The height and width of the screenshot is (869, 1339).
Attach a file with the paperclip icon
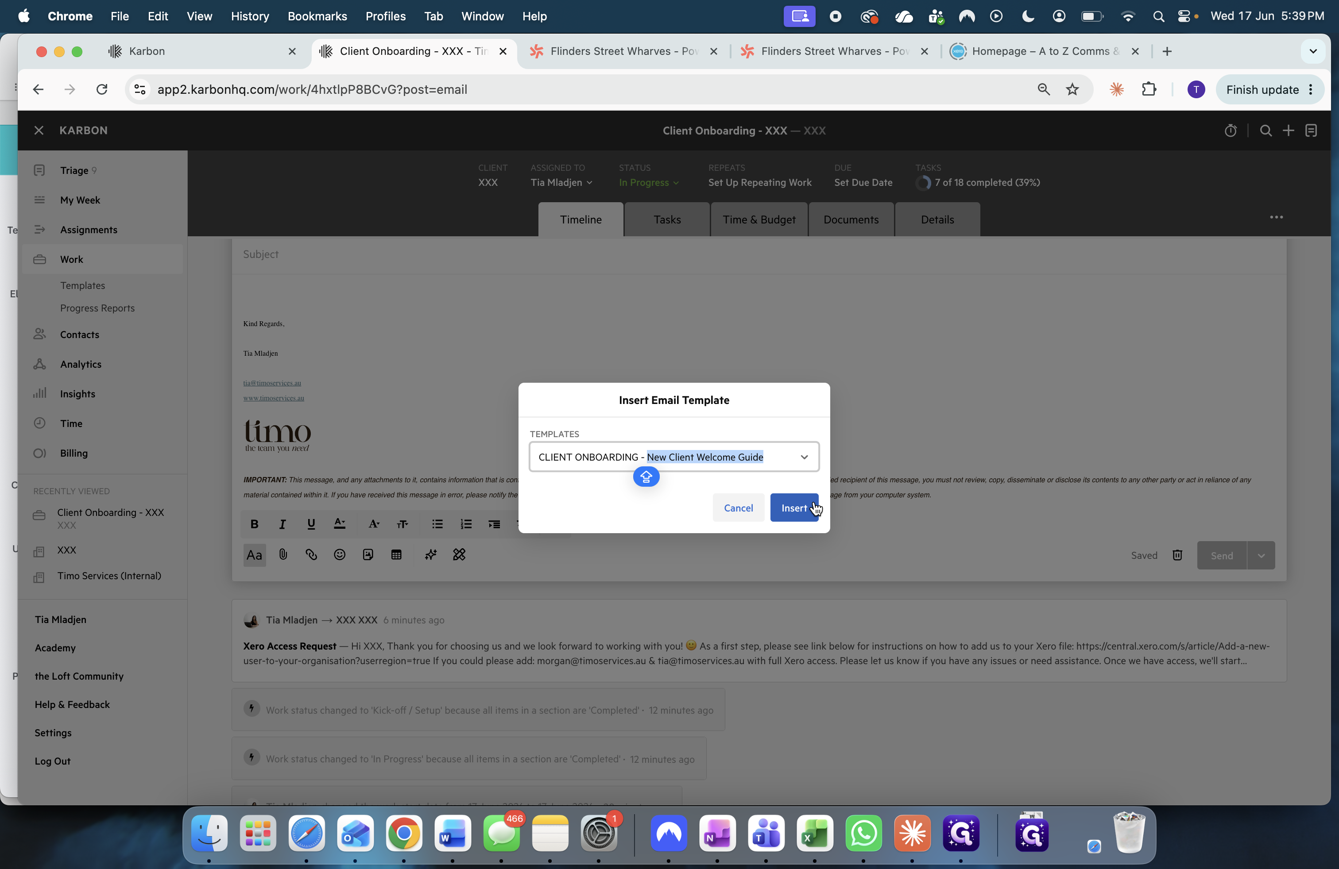(283, 555)
